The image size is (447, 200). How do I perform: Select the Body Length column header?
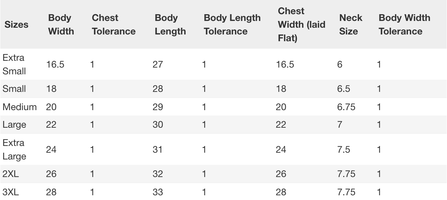click(x=170, y=25)
